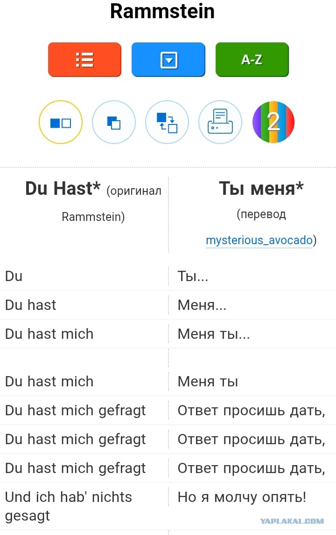Click the printer icon
336x535 pixels.
[220, 122]
